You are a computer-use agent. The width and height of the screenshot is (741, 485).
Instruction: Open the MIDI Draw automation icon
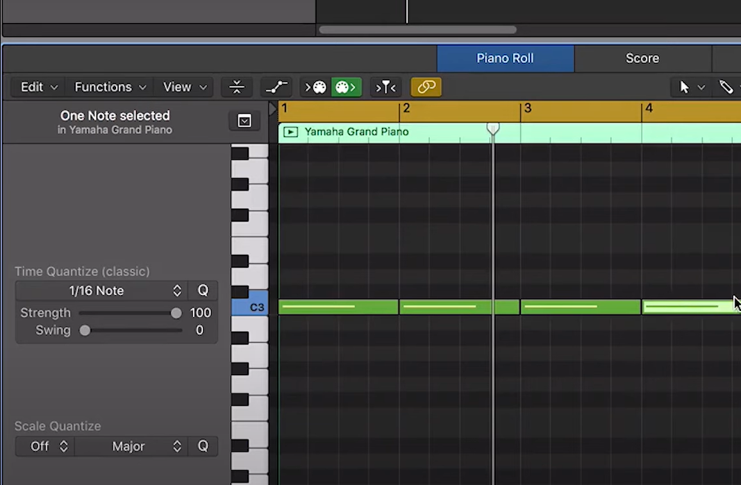coord(276,87)
